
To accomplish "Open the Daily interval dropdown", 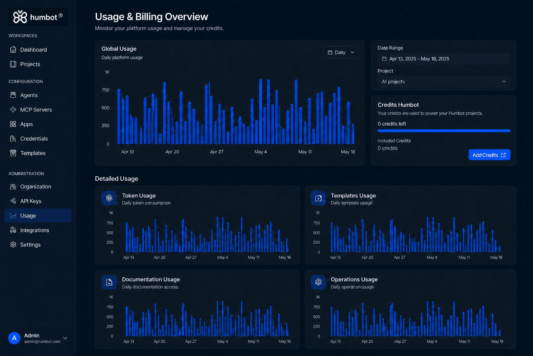I will (341, 52).
